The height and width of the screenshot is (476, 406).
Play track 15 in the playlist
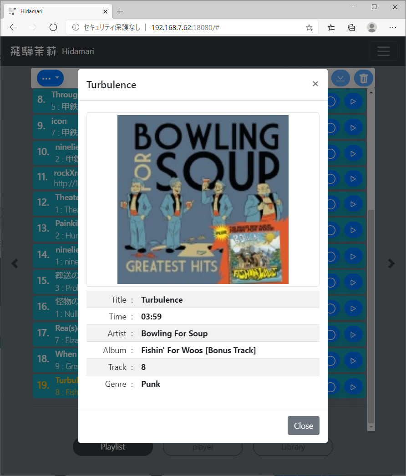[x=353, y=282]
